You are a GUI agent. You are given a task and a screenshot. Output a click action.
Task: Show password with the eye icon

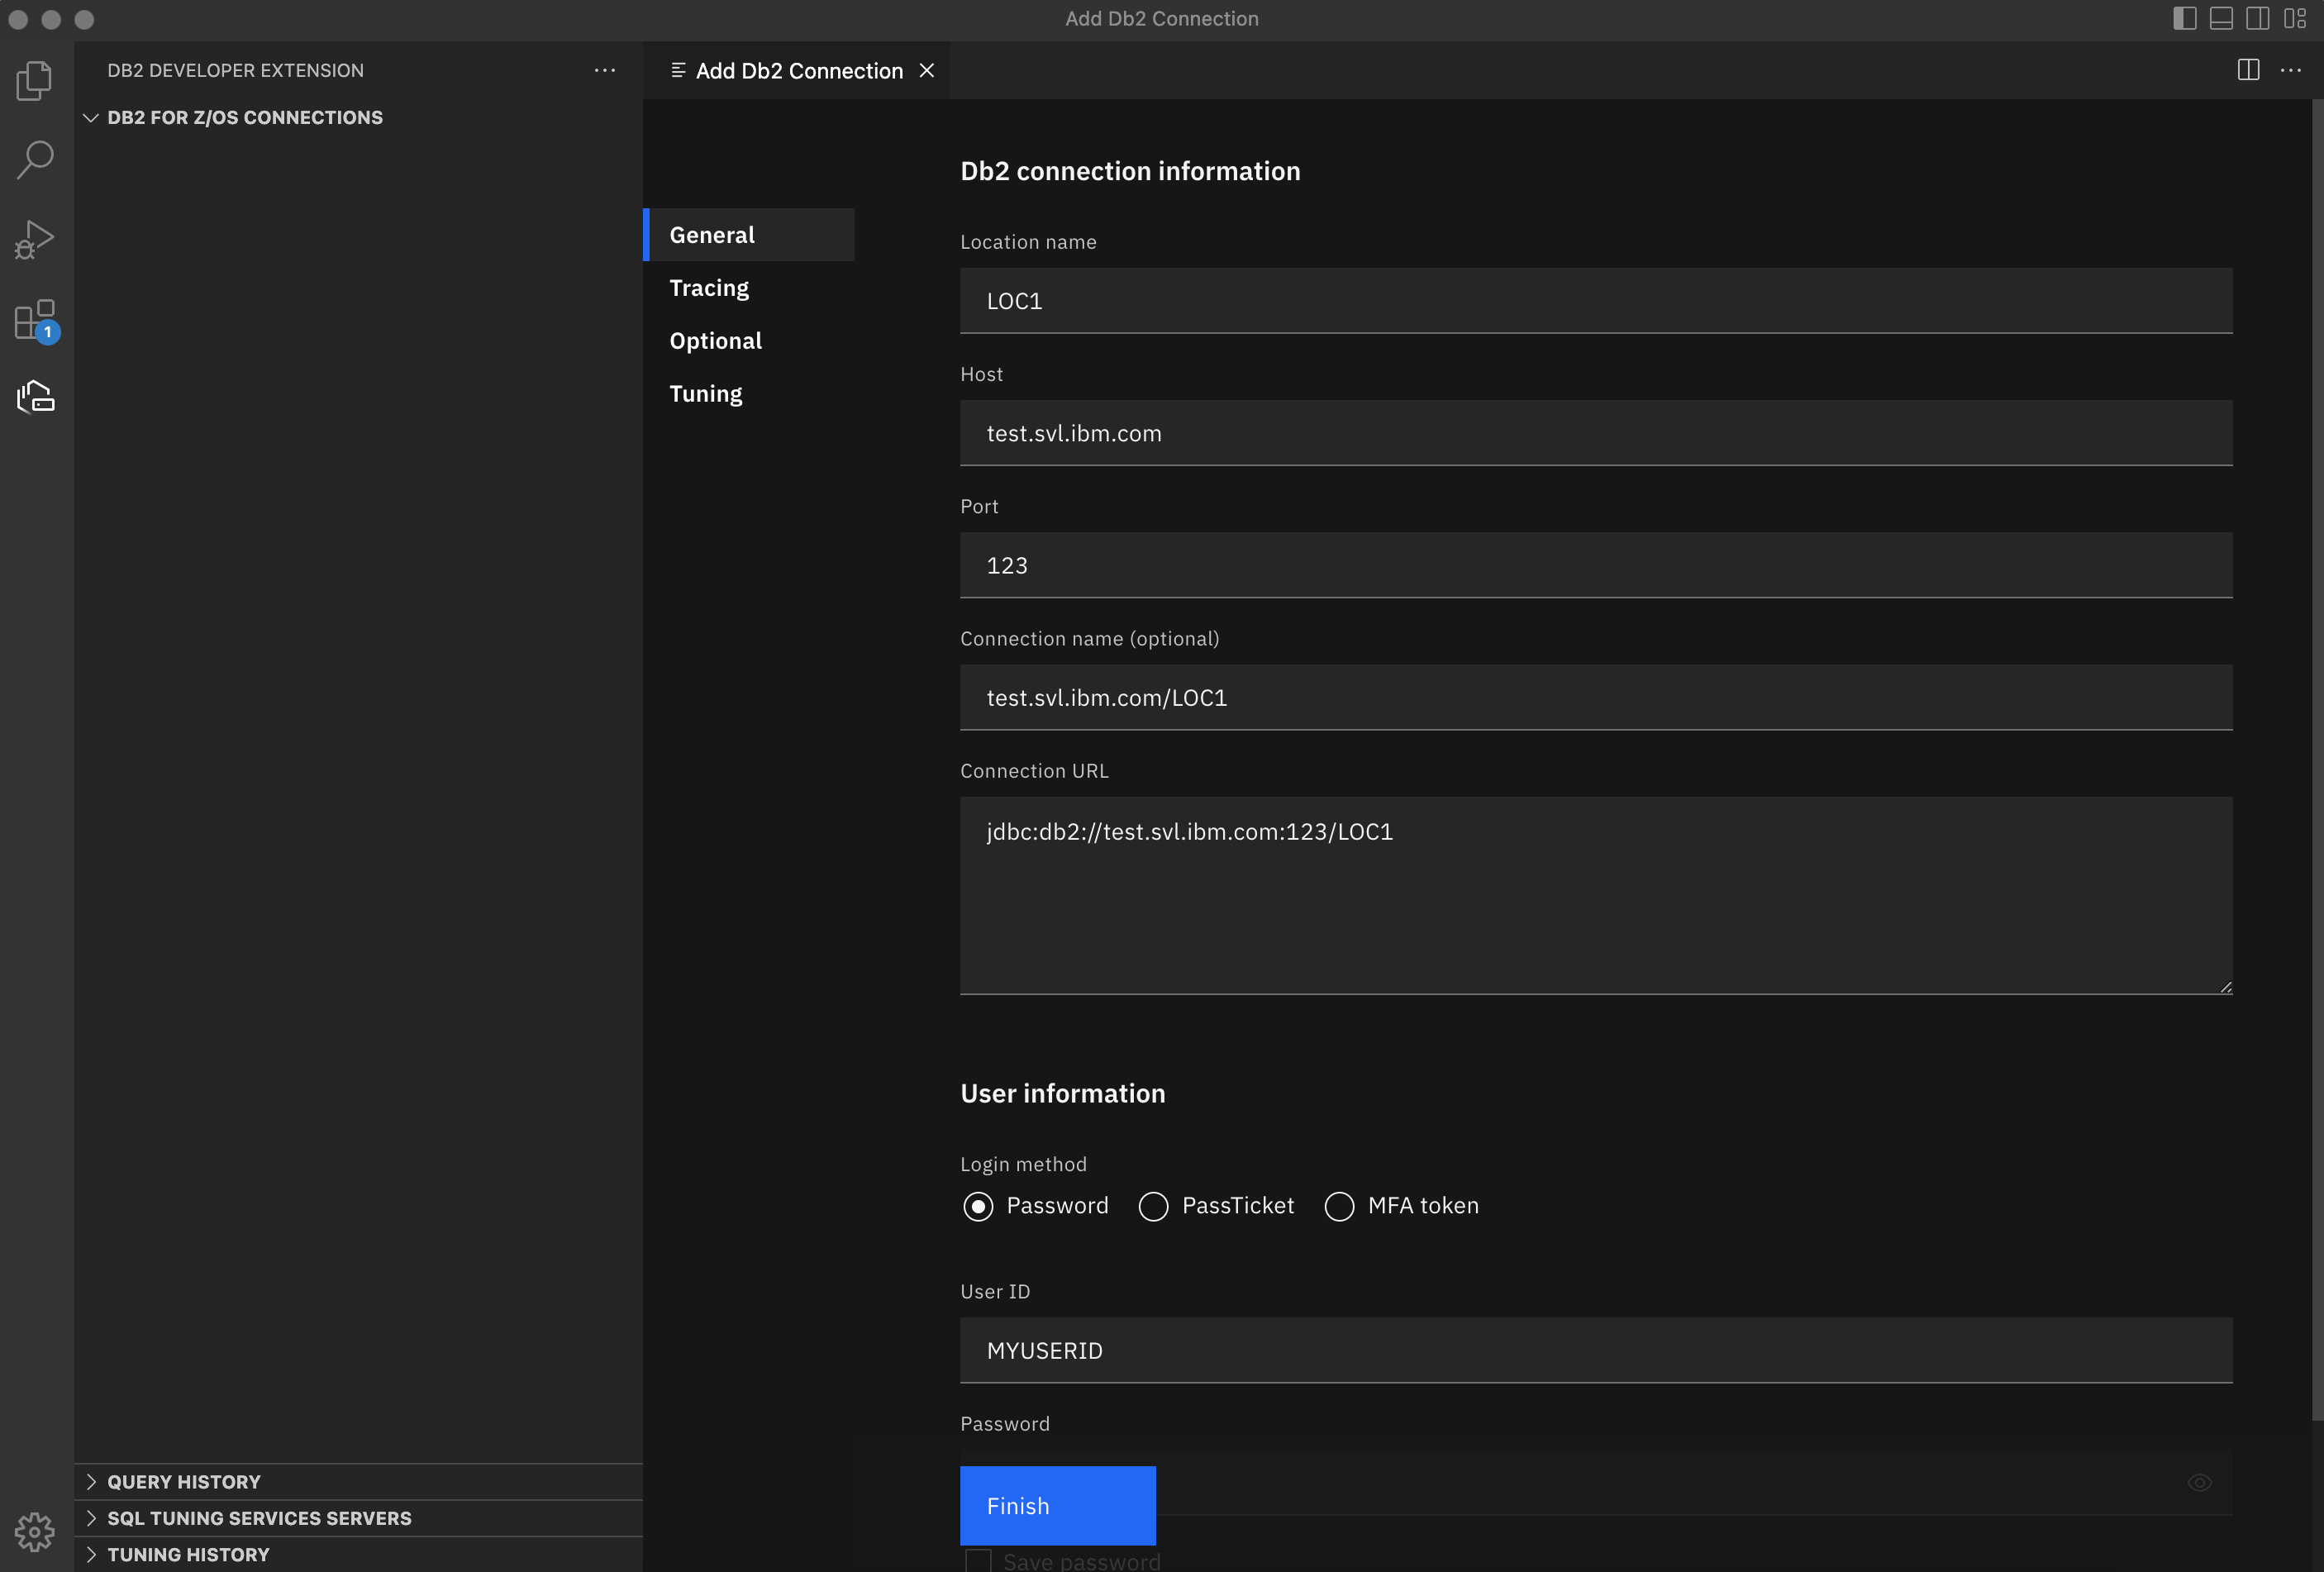[x=2199, y=1482]
